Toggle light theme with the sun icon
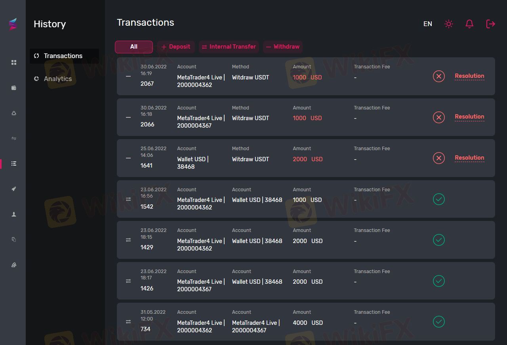 [x=449, y=24]
